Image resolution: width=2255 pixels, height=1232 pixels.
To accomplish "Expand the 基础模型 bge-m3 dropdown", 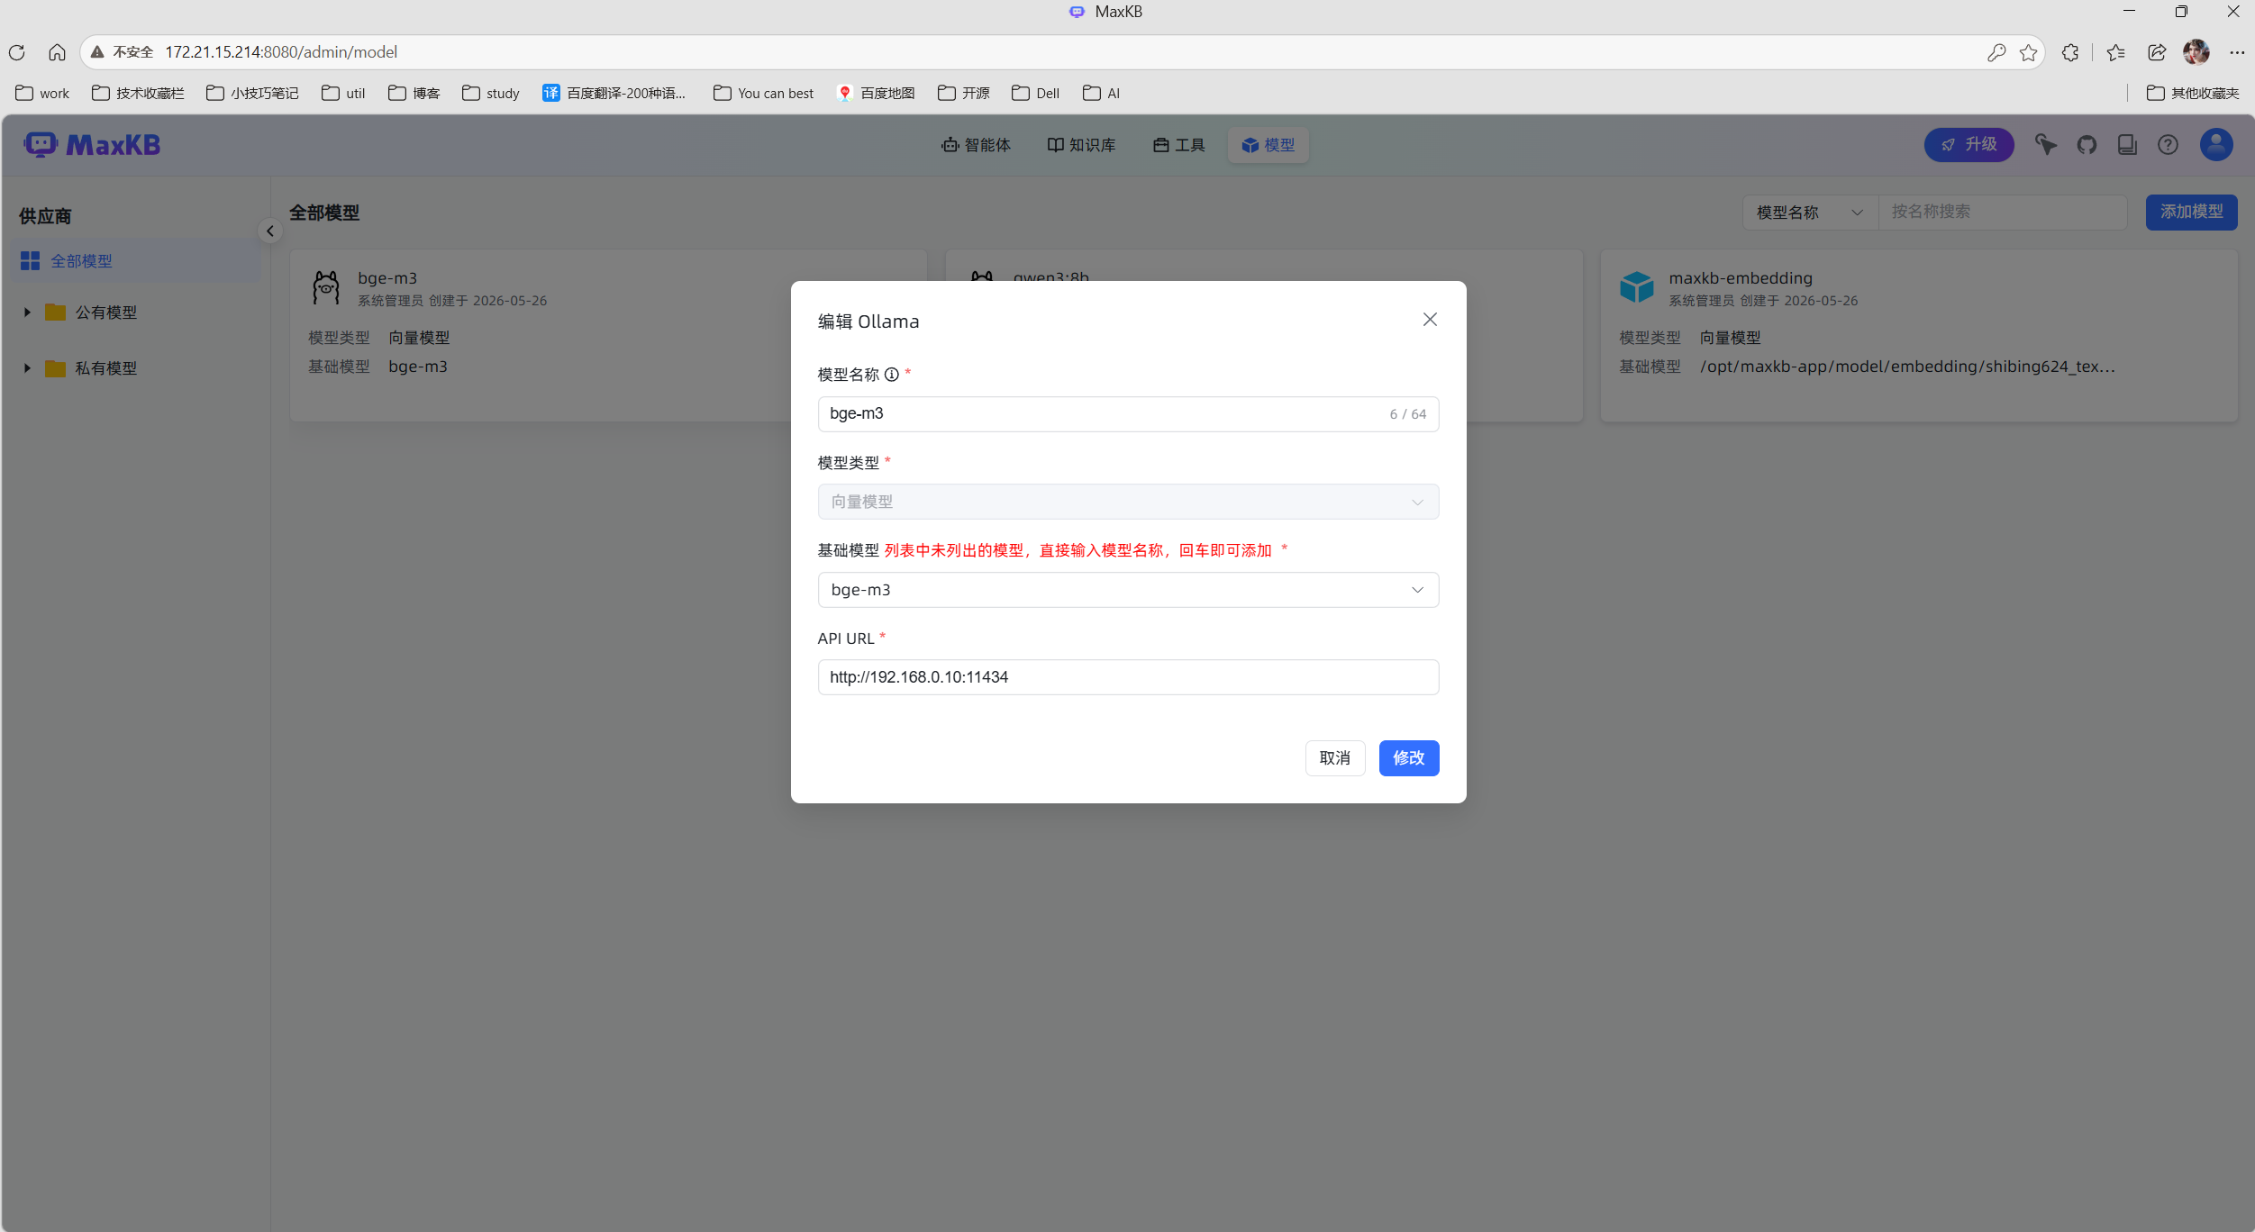I will 1128,590.
